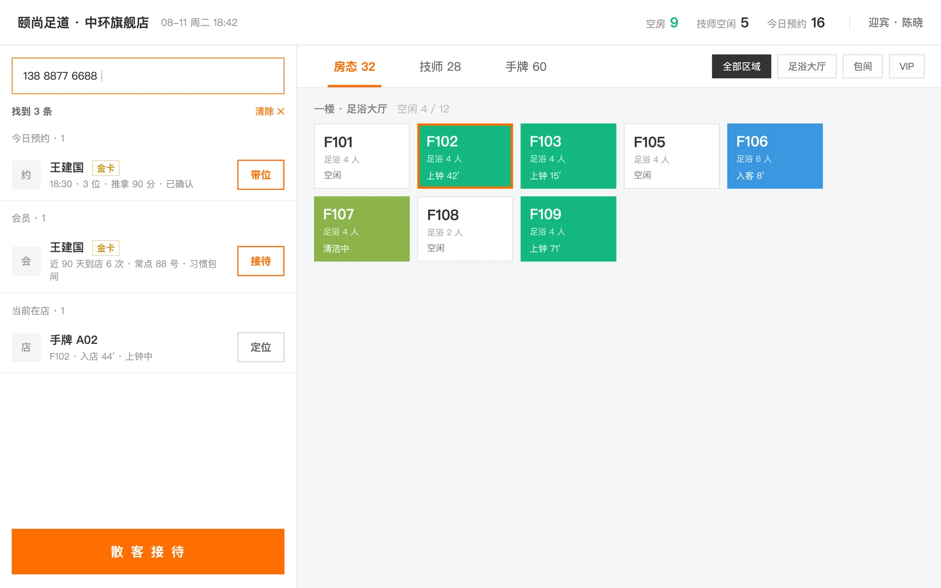Click the 'F102 · 入店 44′ · 上钟中' details
Screen dimensions: 941x588
101,356
